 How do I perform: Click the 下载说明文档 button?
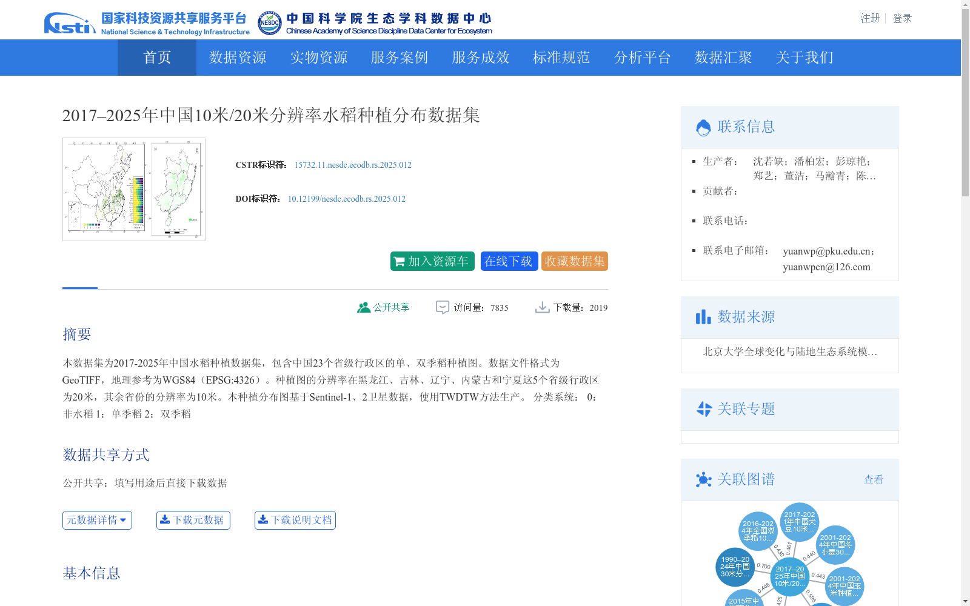point(295,520)
